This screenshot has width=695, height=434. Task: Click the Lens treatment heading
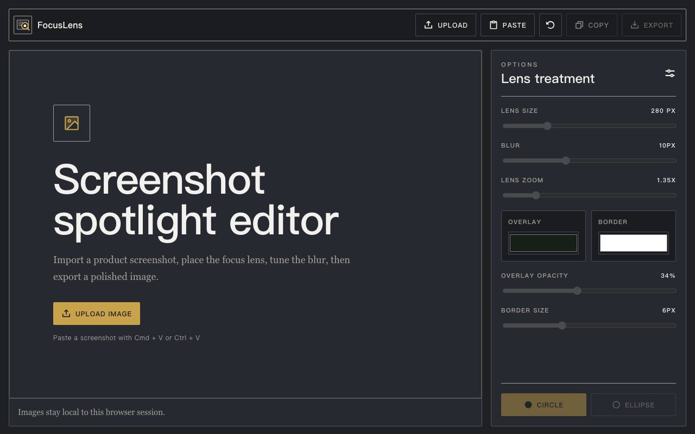coord(548,79)
